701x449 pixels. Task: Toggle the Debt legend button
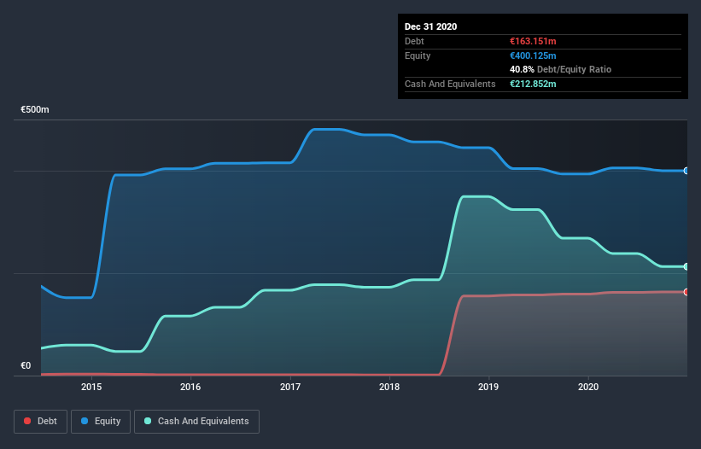coord(40,422)
